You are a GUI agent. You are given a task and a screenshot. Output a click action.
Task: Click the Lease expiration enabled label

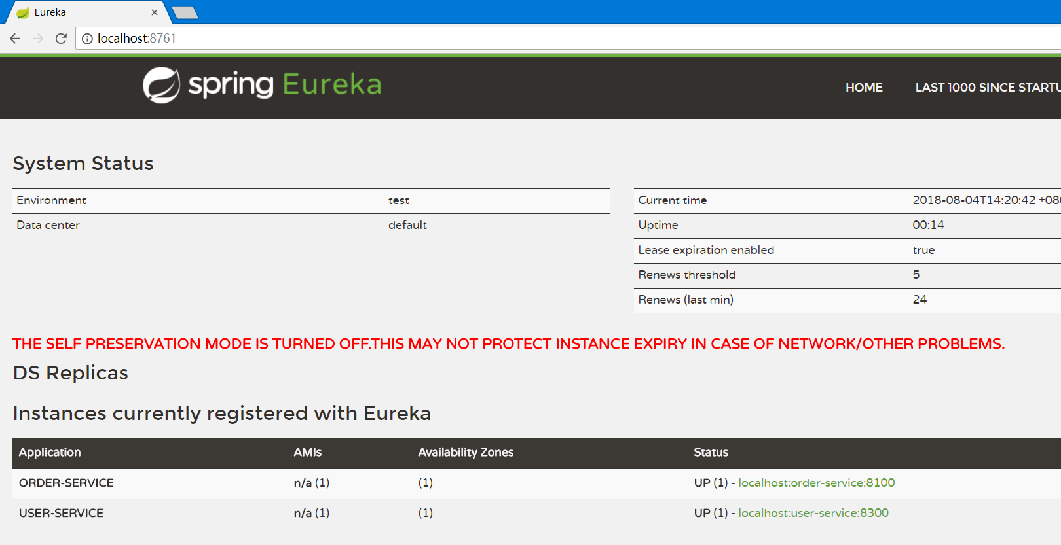[x=706, y=250]
